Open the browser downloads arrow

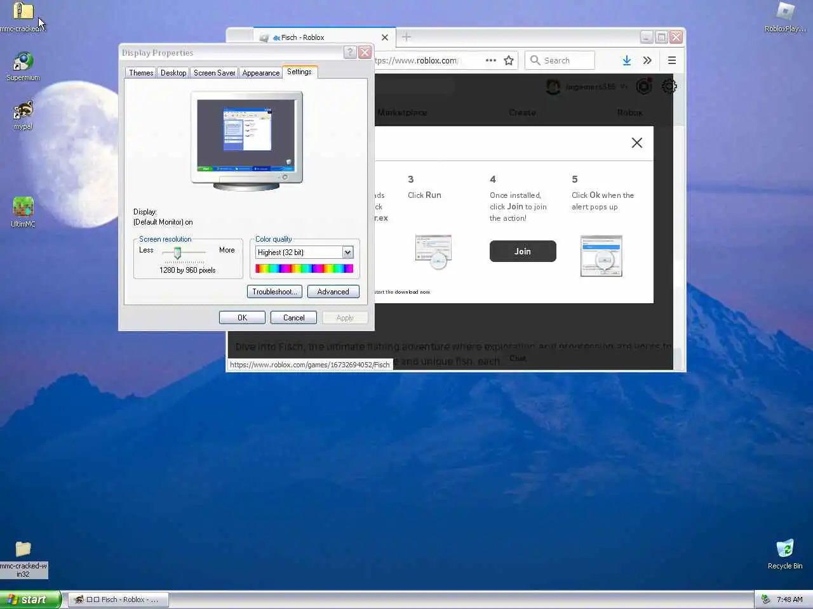627,60
